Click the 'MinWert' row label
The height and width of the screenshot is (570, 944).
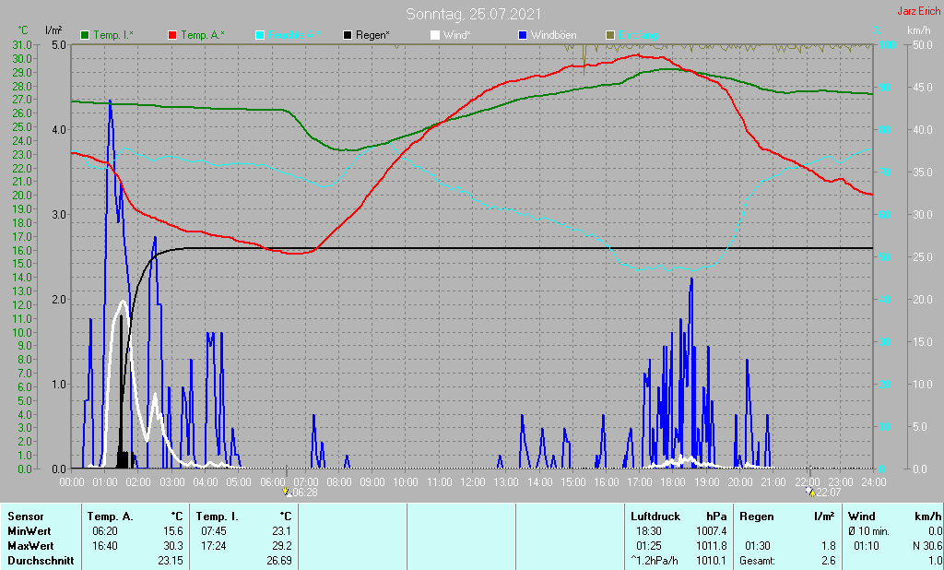29,531
